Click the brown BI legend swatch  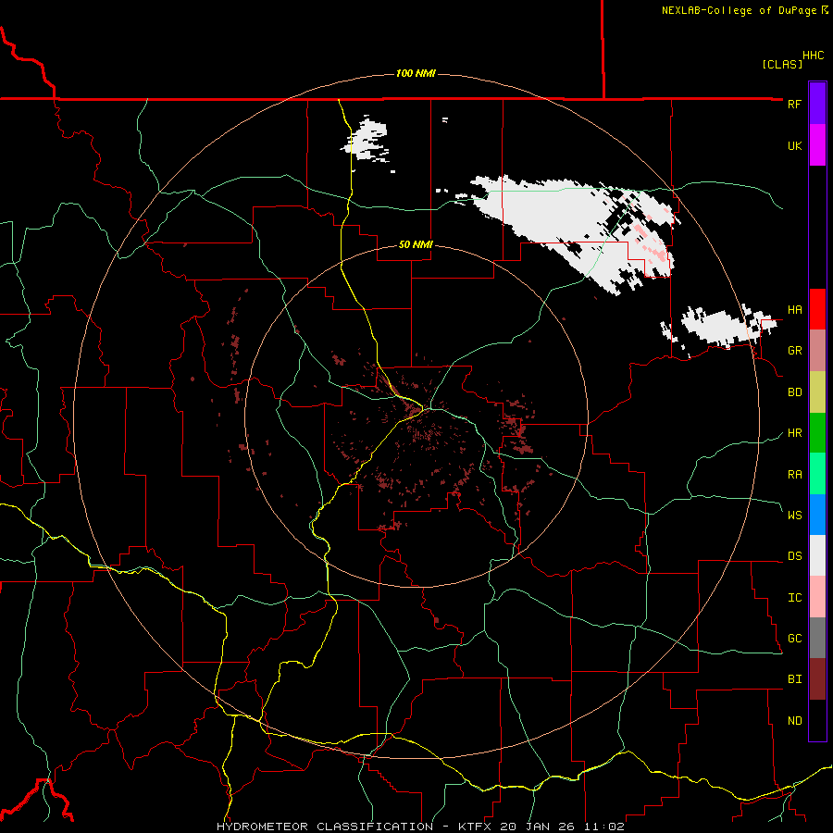[817, 679]
